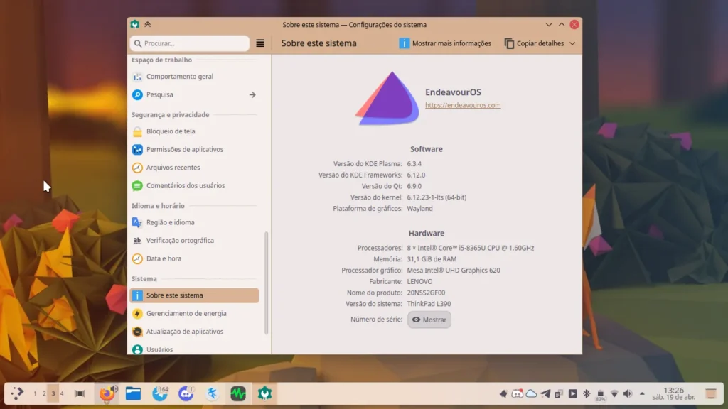Viewport: 728px width, 409px height.
Task: Expand the Pesquisa submenu arrow
Action: click(252, 94)
